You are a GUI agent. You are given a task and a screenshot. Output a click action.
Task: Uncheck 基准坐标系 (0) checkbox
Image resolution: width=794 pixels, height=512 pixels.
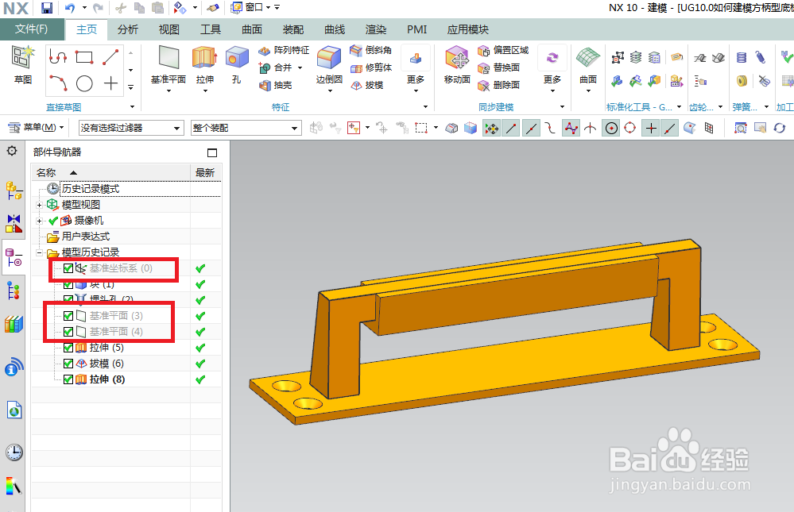click(x=68, y=268)
